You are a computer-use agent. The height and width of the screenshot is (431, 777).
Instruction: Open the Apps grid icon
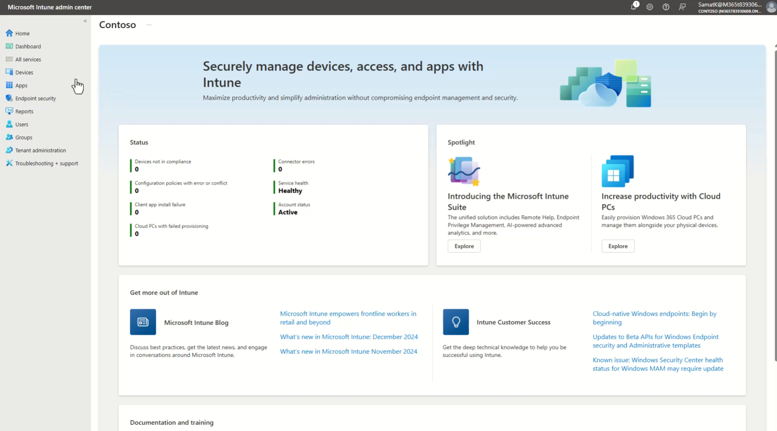9,85
